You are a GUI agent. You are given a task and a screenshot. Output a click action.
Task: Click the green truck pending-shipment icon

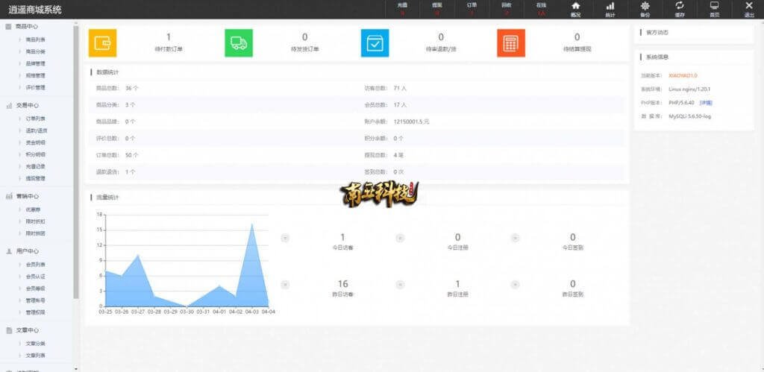239,43
